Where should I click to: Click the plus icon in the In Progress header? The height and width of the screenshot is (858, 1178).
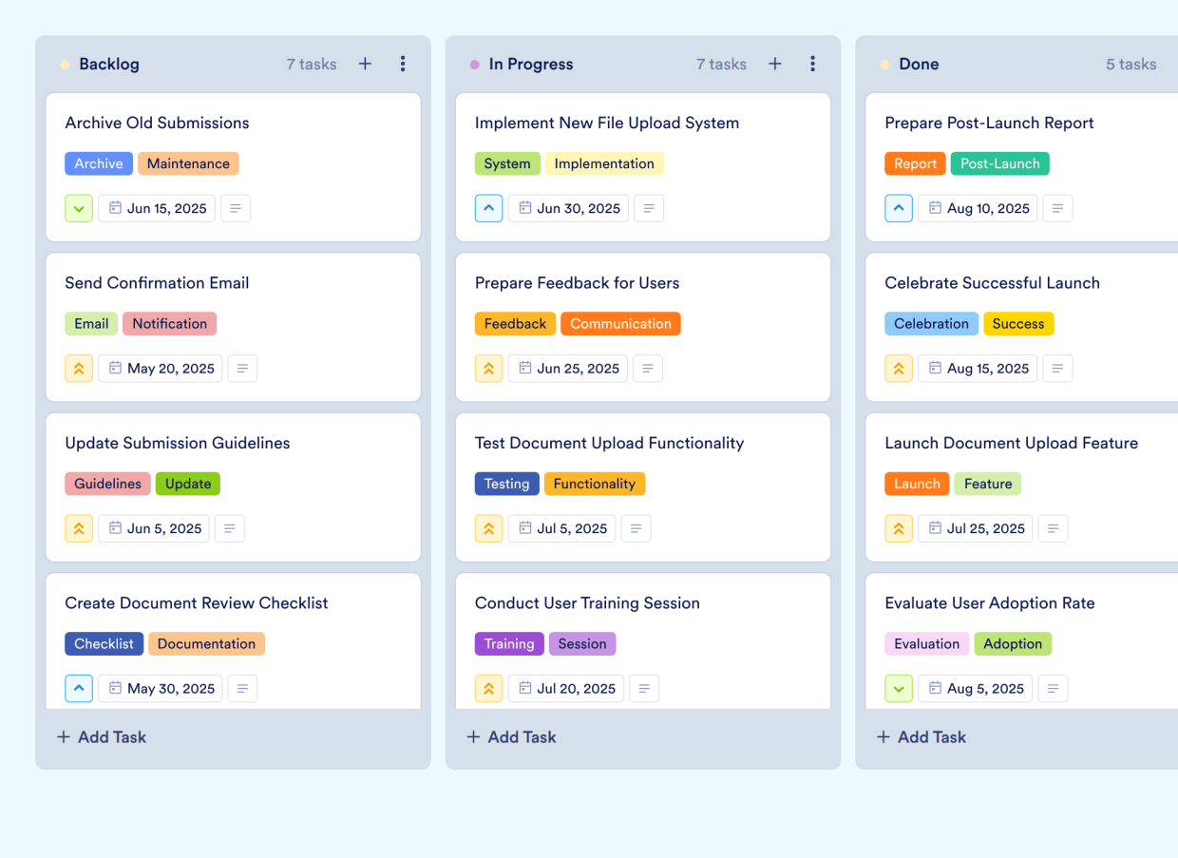(774, 64)
